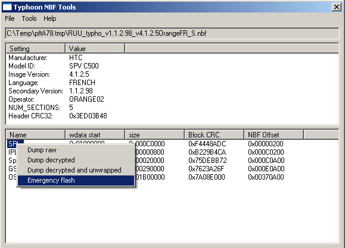Click the size column header
Viewport: 345px width, 248px height.
(155, 134)
